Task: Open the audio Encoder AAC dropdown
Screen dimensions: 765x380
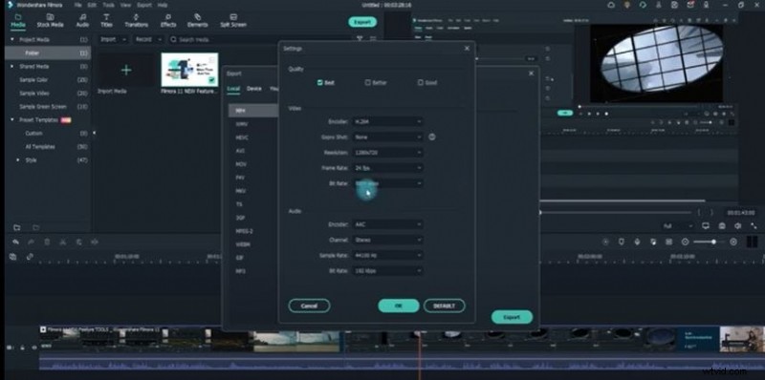Action: click(x=387, y=224)
